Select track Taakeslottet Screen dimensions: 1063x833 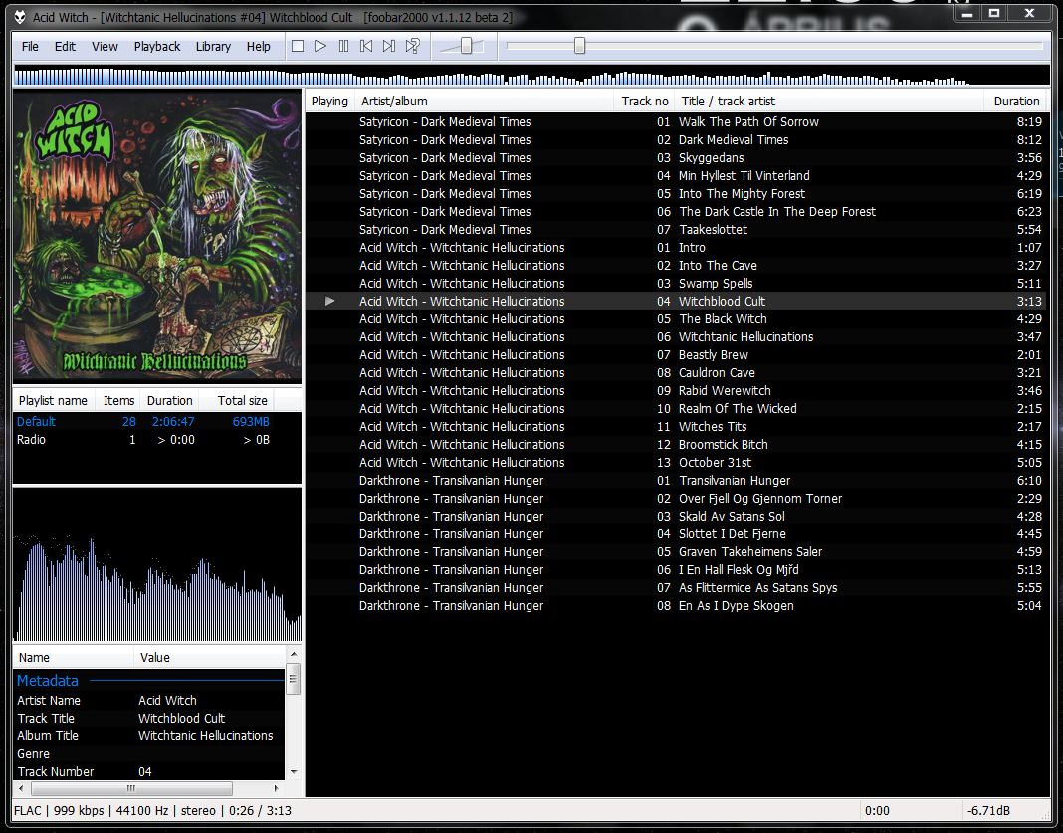tap(676, 229)
